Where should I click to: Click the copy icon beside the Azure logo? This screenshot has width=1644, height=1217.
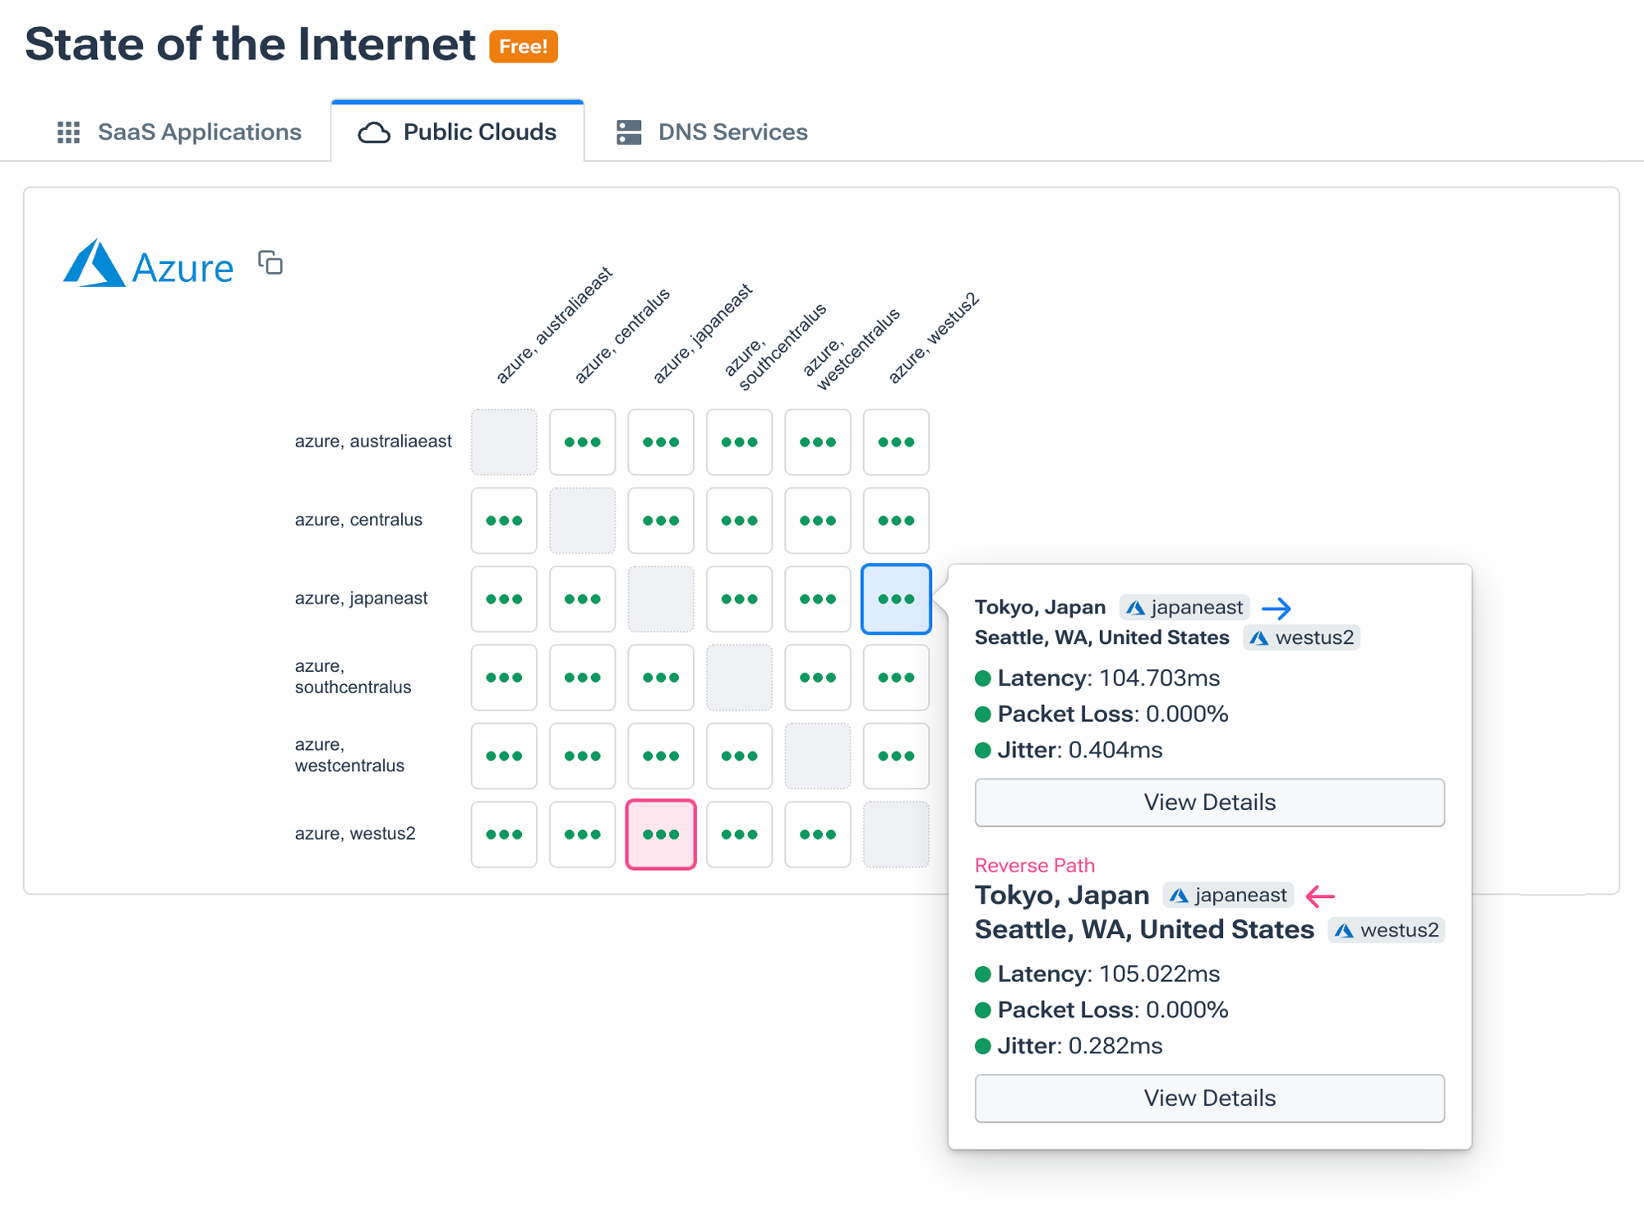point(270,263)
